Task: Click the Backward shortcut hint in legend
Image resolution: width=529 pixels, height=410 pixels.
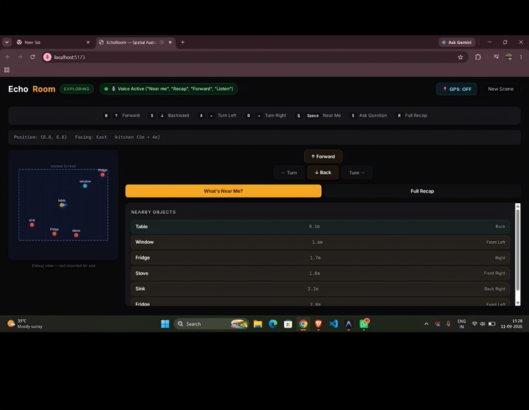Action: [x=169, y=115]
